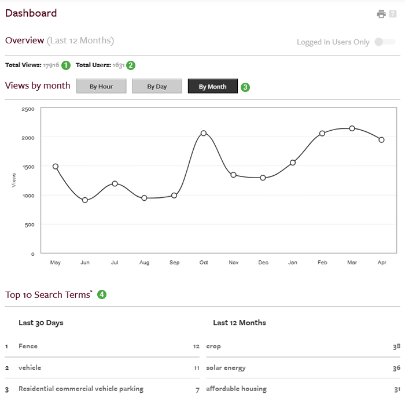Click the October data point on the chart

[204, 133]
